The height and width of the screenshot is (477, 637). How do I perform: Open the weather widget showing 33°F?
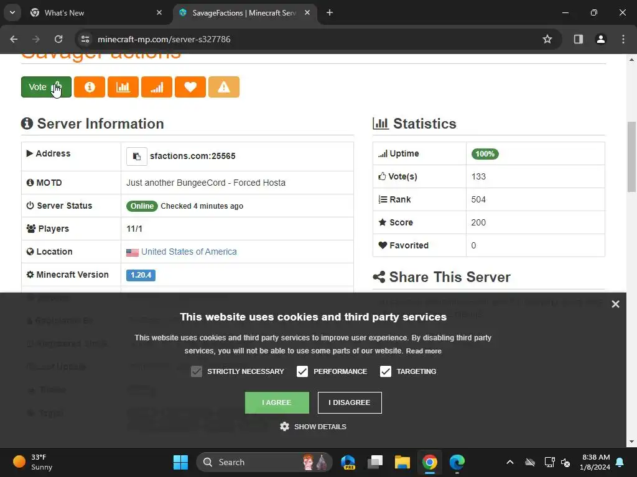click(32, 462)
